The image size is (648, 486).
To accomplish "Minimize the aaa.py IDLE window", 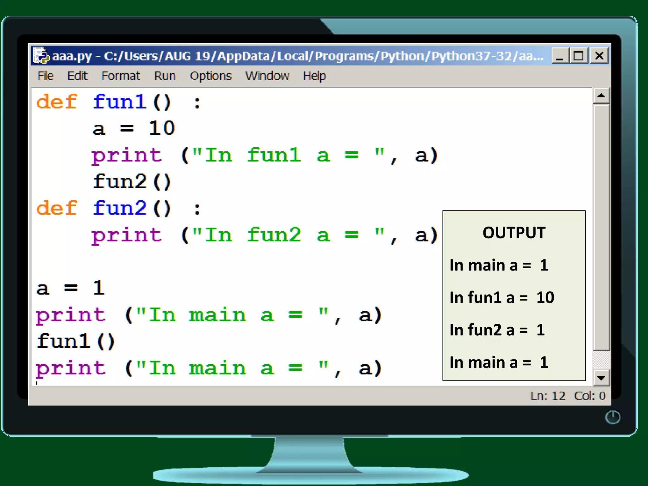I will click(x=560, y=56).
